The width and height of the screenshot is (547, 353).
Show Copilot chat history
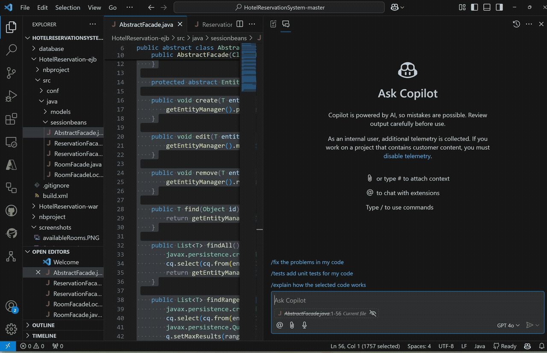click(x=516, y=24)
